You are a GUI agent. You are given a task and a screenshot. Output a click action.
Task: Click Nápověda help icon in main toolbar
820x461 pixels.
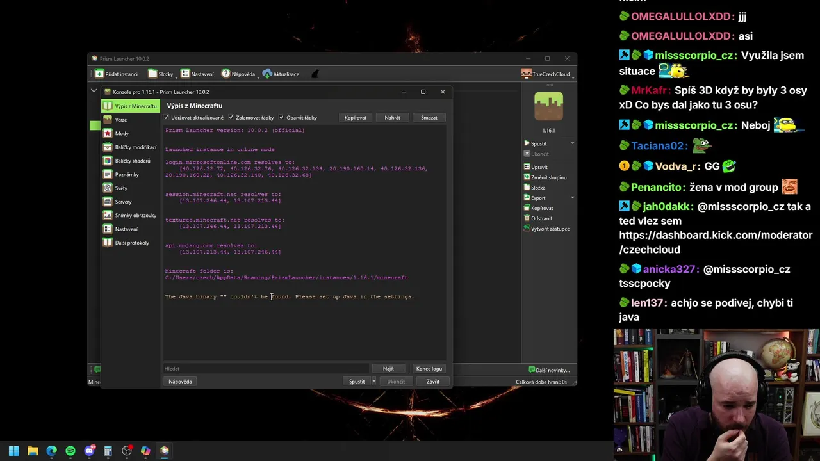225,74
